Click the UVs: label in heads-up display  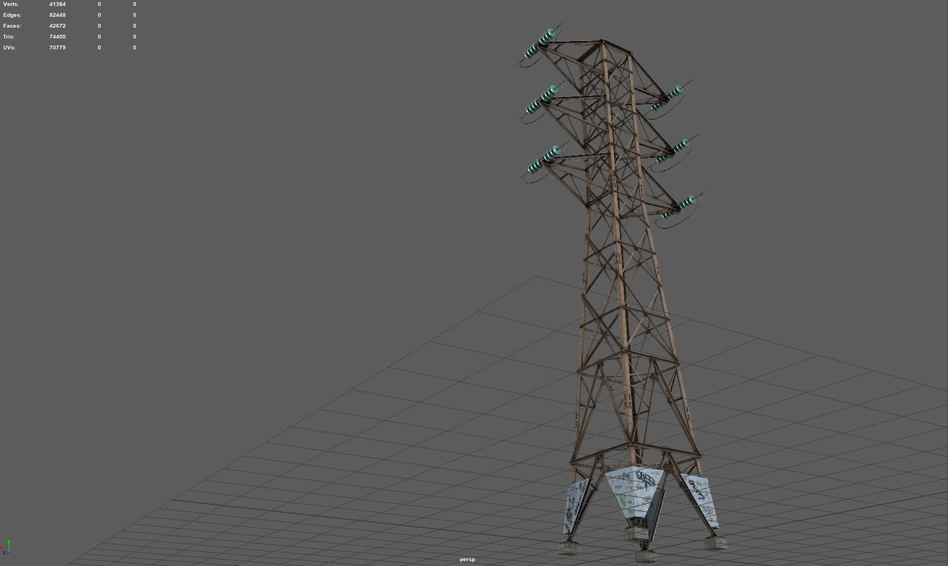pyautogui.click(x=9, y=48)
